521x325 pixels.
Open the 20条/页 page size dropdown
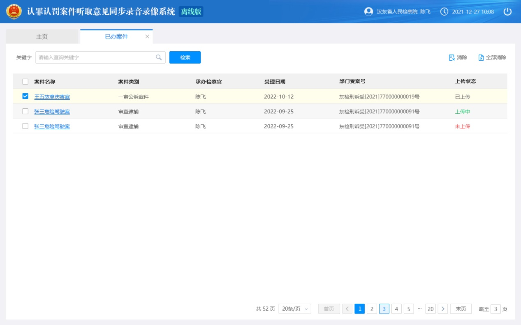[294, 309]
